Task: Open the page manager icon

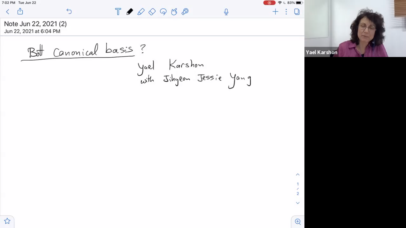Action: coord(297,12)
